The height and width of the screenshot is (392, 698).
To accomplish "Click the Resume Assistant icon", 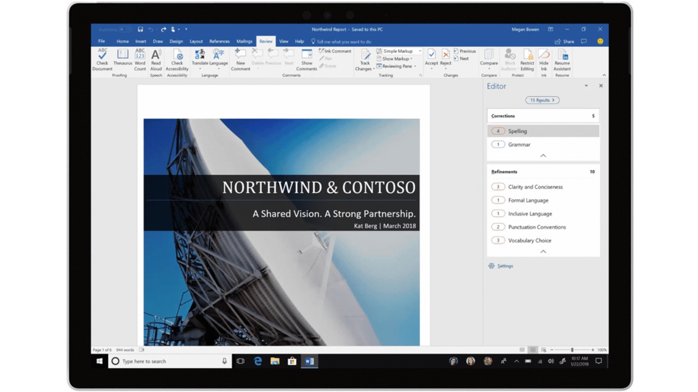I will point(562,60).
